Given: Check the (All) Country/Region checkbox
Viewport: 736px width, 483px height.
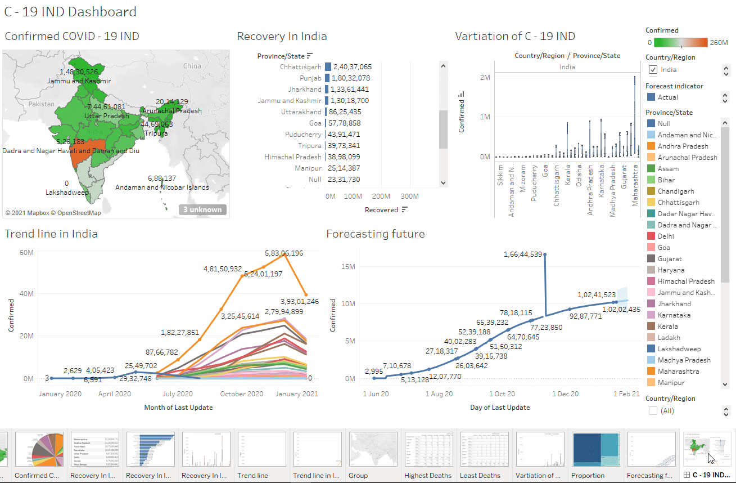Looking at the screenshot, I should click(653, 410).
